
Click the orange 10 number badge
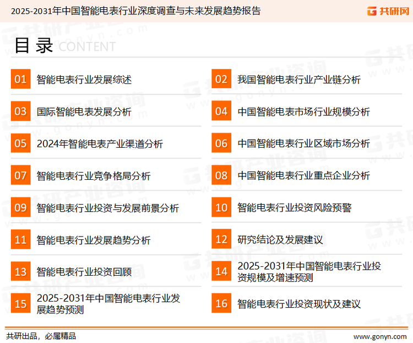(221, 207)
